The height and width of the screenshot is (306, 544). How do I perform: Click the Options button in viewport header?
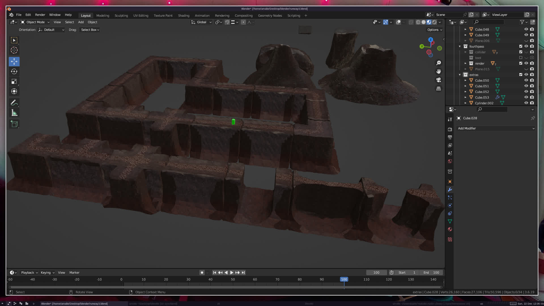coord(434,30)
